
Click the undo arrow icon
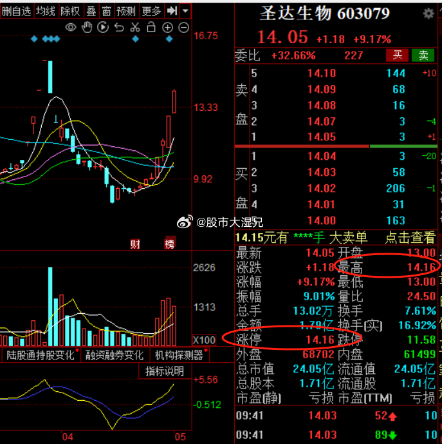click(x=119, y=27)
